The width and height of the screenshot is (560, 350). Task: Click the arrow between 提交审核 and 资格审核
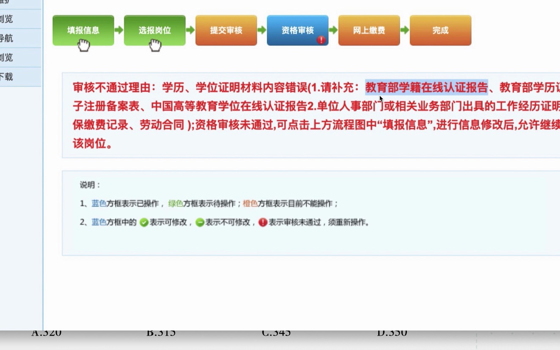(262, 30)
